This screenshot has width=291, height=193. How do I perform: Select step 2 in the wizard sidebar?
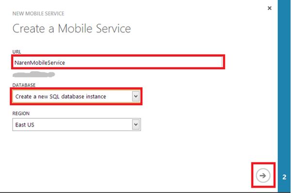coord(284,177)
